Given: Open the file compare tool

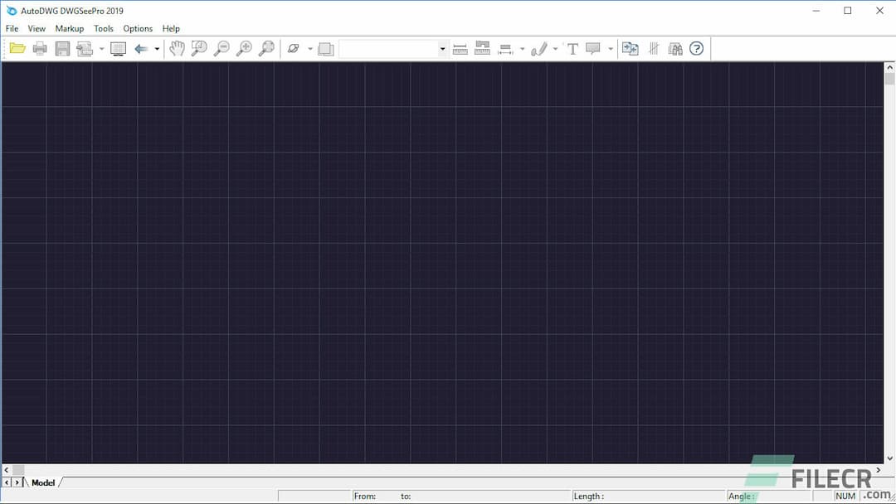Looking at the screenshot, I should click(630, 48).
